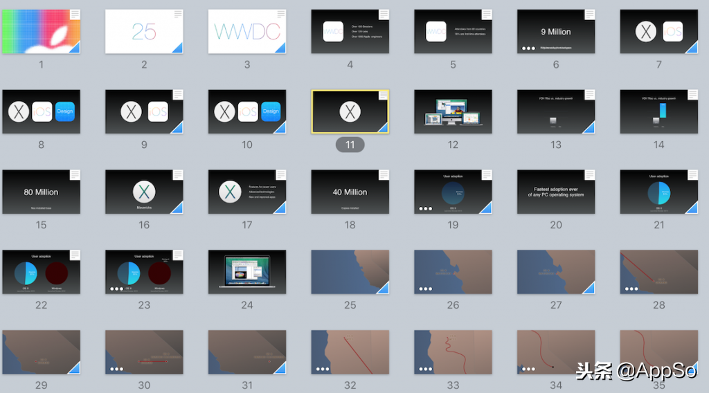Click the transition triangle on slide 29
The height and width of the screenshot is (393, 709).
point(75,369)
